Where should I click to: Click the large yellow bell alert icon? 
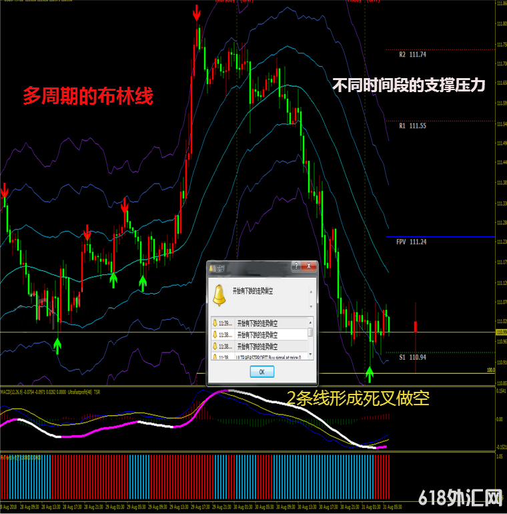click(x=218, y=294)
